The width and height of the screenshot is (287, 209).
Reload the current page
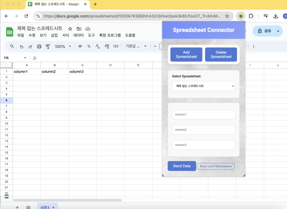[x=26, y=16]
